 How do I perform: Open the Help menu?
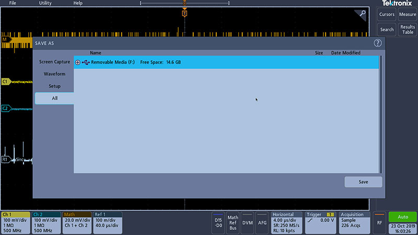click(78, 3)
